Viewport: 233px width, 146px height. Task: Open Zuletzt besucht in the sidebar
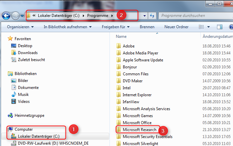pyautogui.click(x=31, y=60)
